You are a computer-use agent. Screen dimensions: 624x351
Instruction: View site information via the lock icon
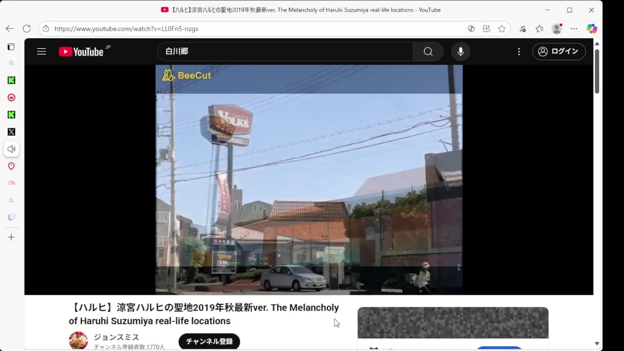(x=46, y=29)
